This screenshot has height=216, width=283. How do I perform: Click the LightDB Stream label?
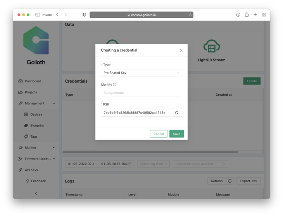click(212, 60)
